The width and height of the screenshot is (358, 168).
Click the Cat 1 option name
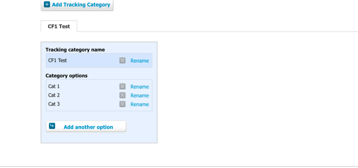pos(54,87)
